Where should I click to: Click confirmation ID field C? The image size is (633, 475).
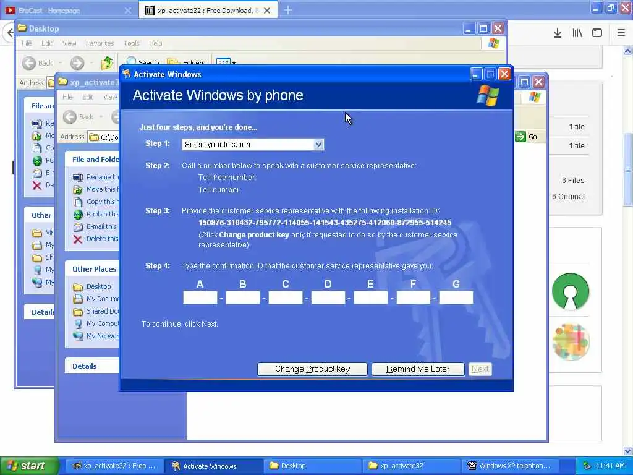pos(286,297)
